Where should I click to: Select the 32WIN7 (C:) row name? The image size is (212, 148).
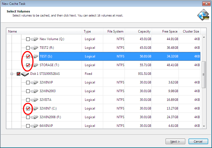point(48,108)
